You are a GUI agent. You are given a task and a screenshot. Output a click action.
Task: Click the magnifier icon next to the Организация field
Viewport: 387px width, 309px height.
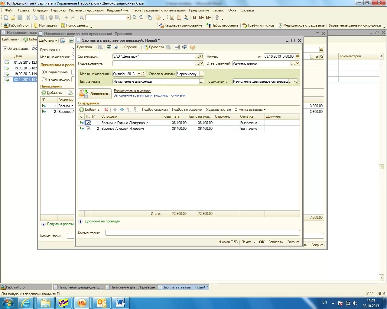202,56
